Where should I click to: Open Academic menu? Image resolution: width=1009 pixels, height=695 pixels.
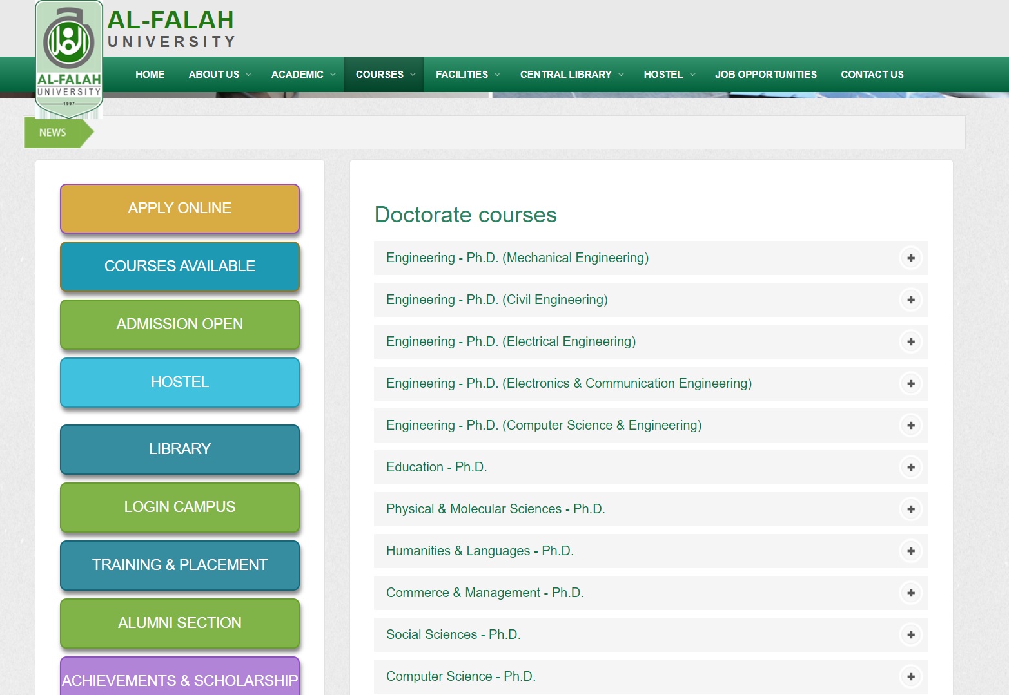[x=297, y=75]
